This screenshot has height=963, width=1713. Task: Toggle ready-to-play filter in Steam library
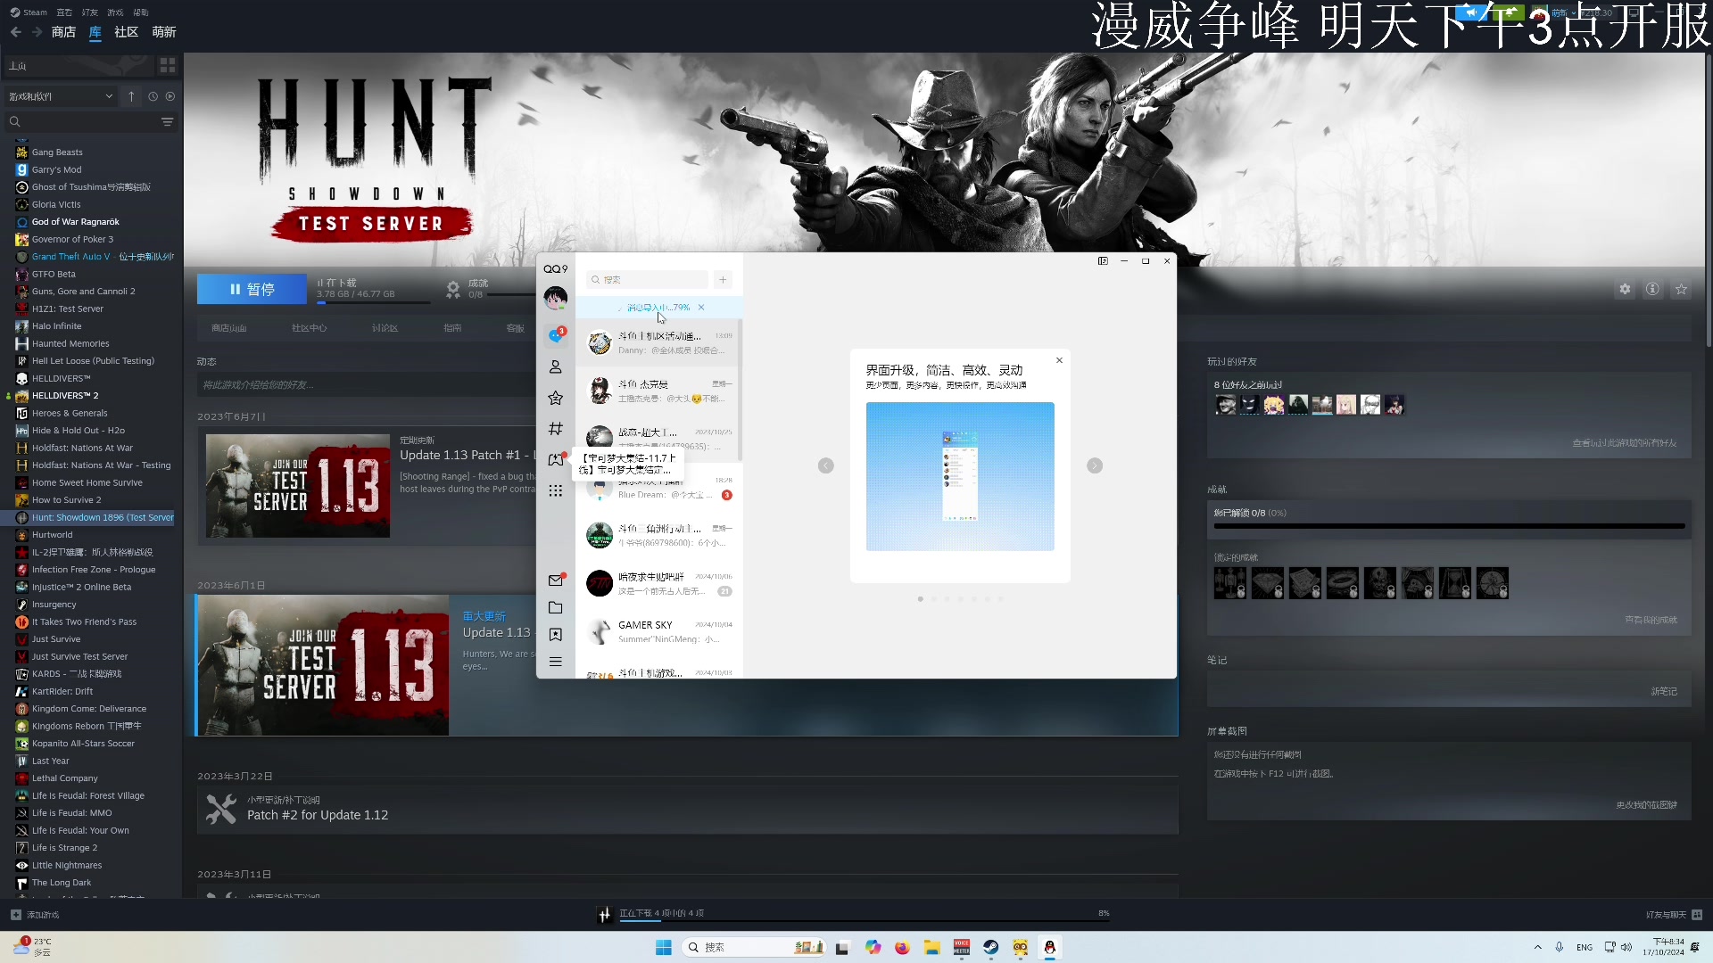[x=170, y=96]
